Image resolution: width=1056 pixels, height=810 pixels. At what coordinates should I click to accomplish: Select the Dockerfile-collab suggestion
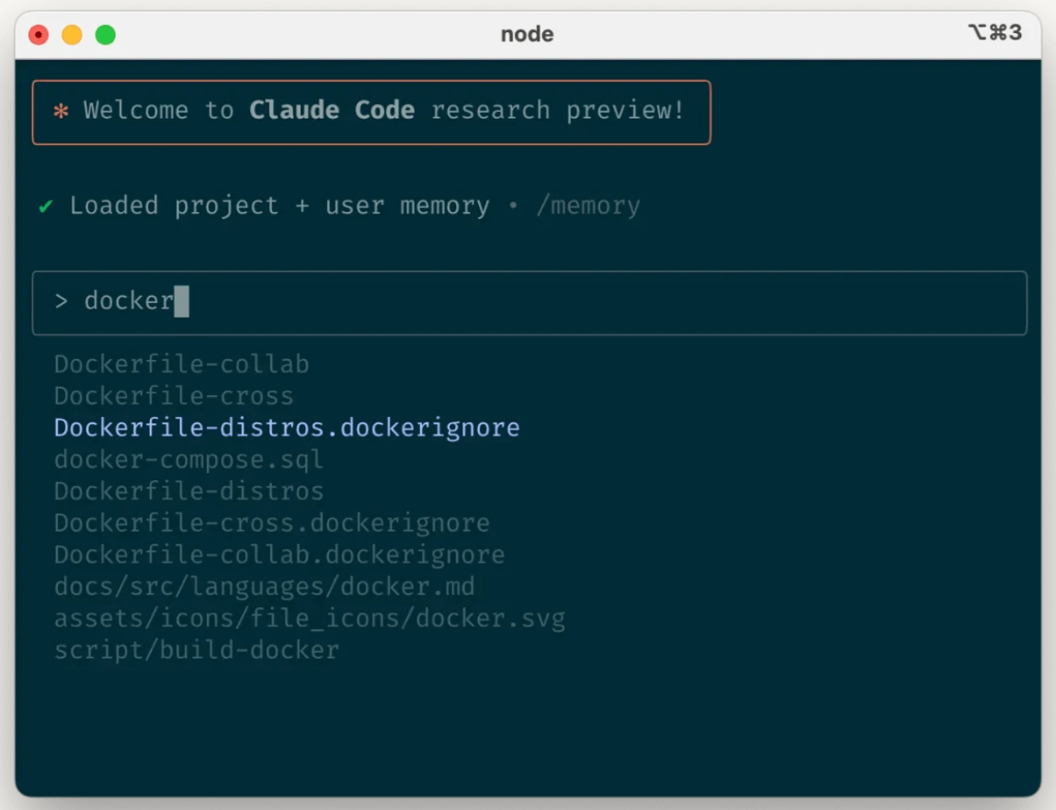(182, 364)
